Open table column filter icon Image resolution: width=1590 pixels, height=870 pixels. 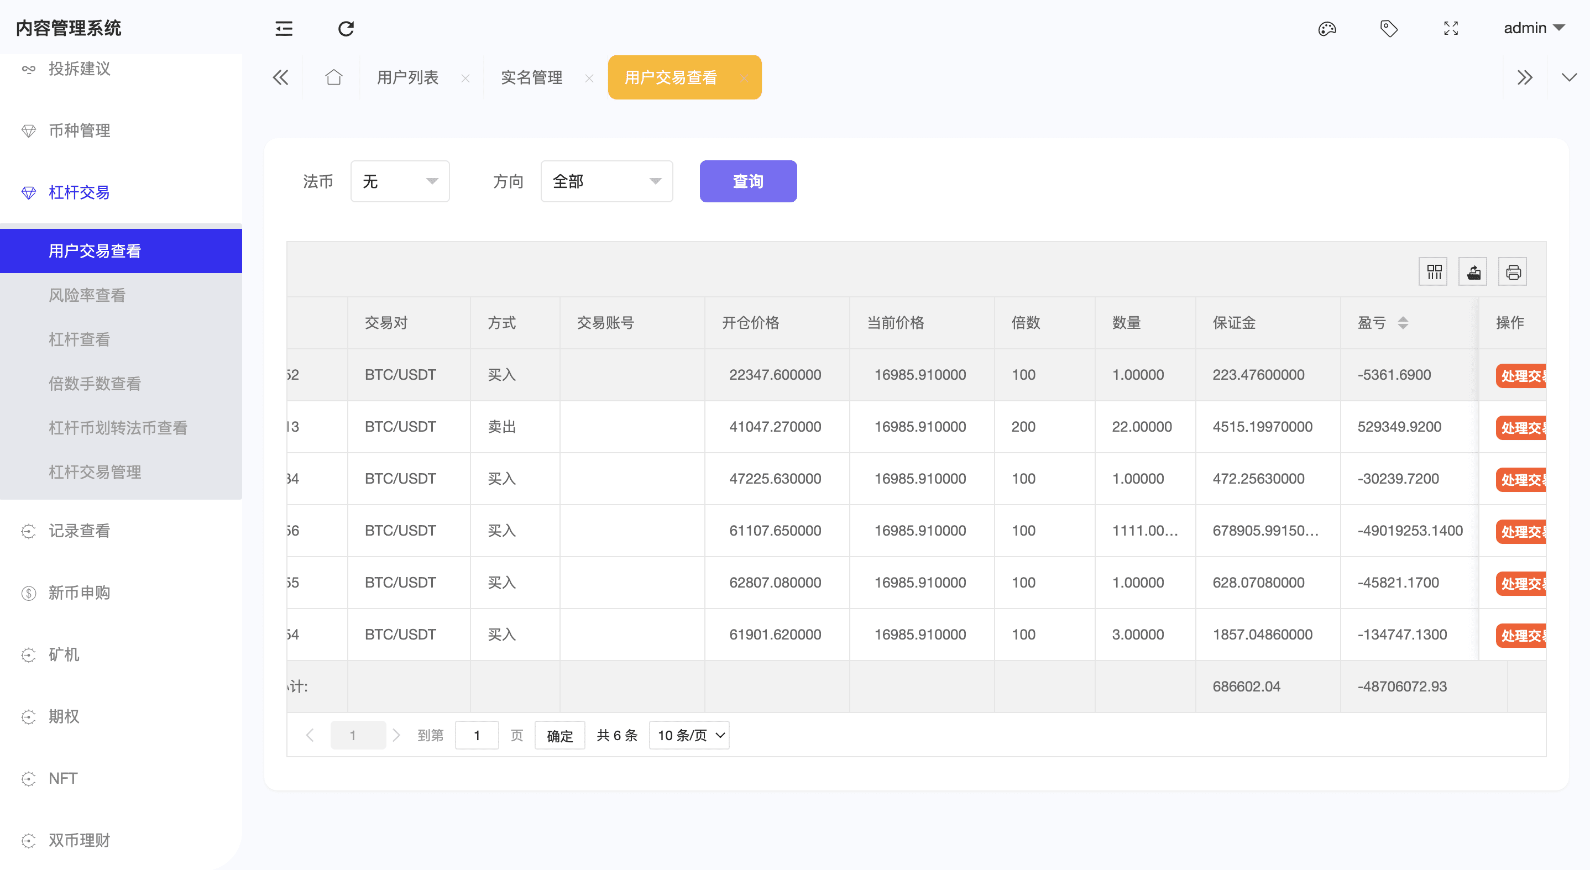pos(1433,272)
